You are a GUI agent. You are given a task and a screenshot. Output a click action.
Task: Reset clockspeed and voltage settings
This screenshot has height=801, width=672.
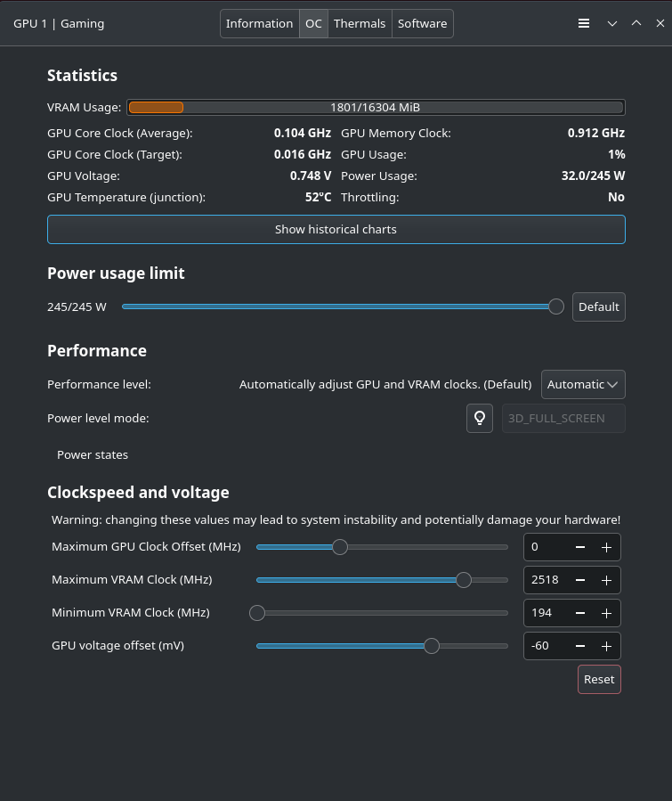[599, 679]
